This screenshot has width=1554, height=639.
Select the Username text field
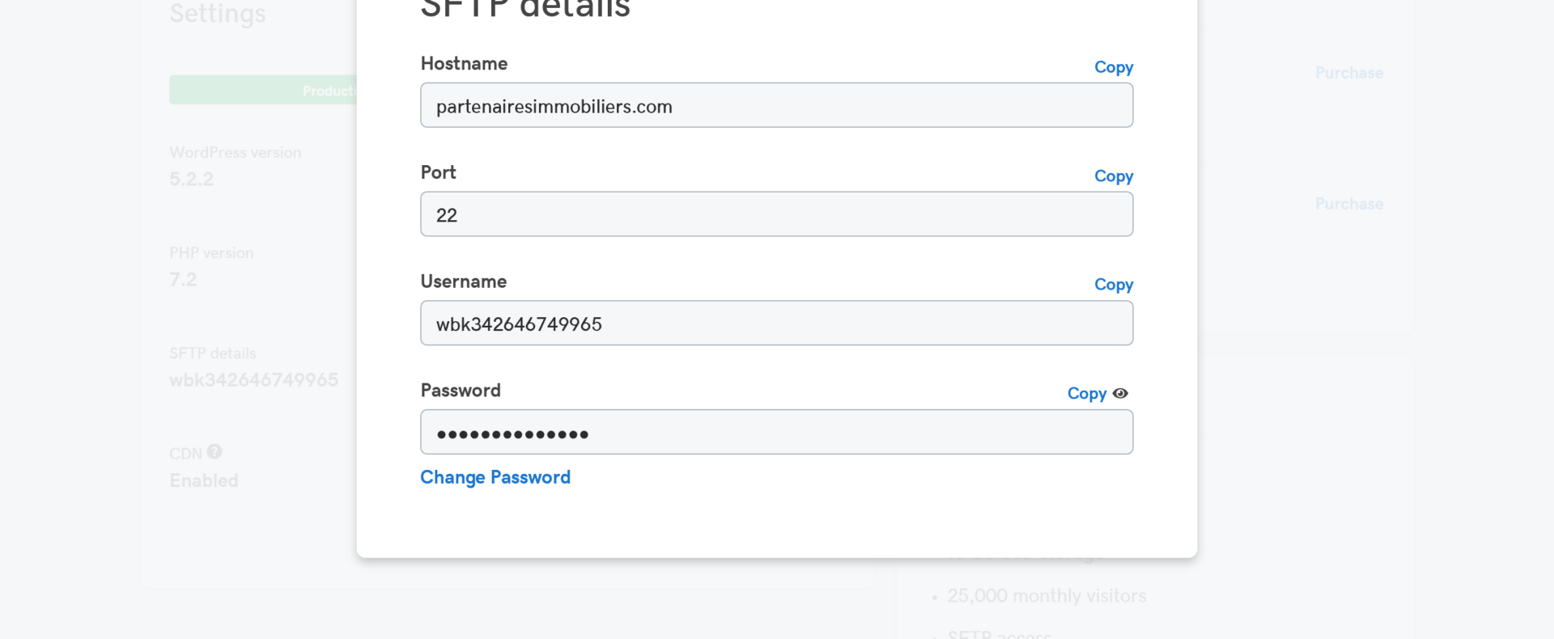pos(775,324)
